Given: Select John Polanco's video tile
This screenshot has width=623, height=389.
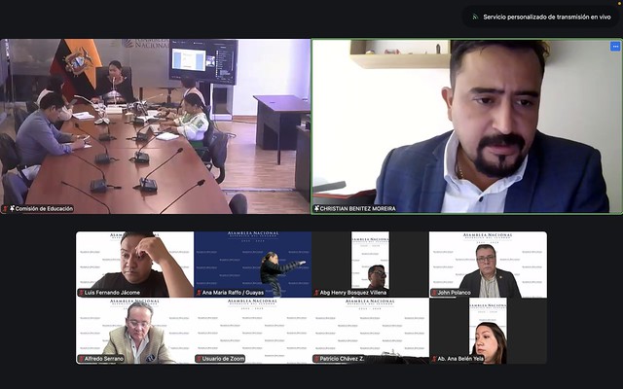Looking at the screenshot, I should click(488, 265).
